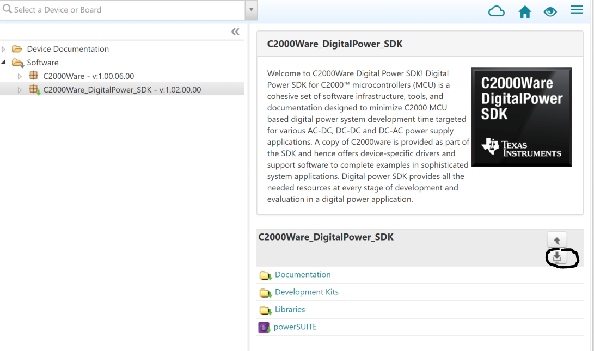Image resolution: width=594 pixels, height=351 pixels.
Task: Click the cloud sync icon
Action: tap(496, 11)
